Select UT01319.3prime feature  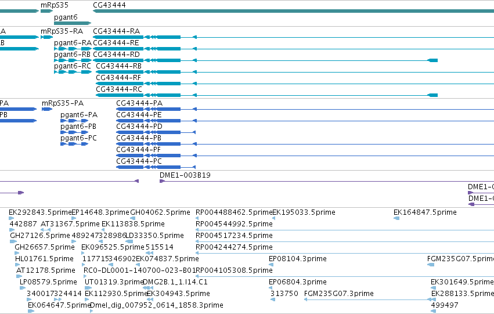(114, 282)
